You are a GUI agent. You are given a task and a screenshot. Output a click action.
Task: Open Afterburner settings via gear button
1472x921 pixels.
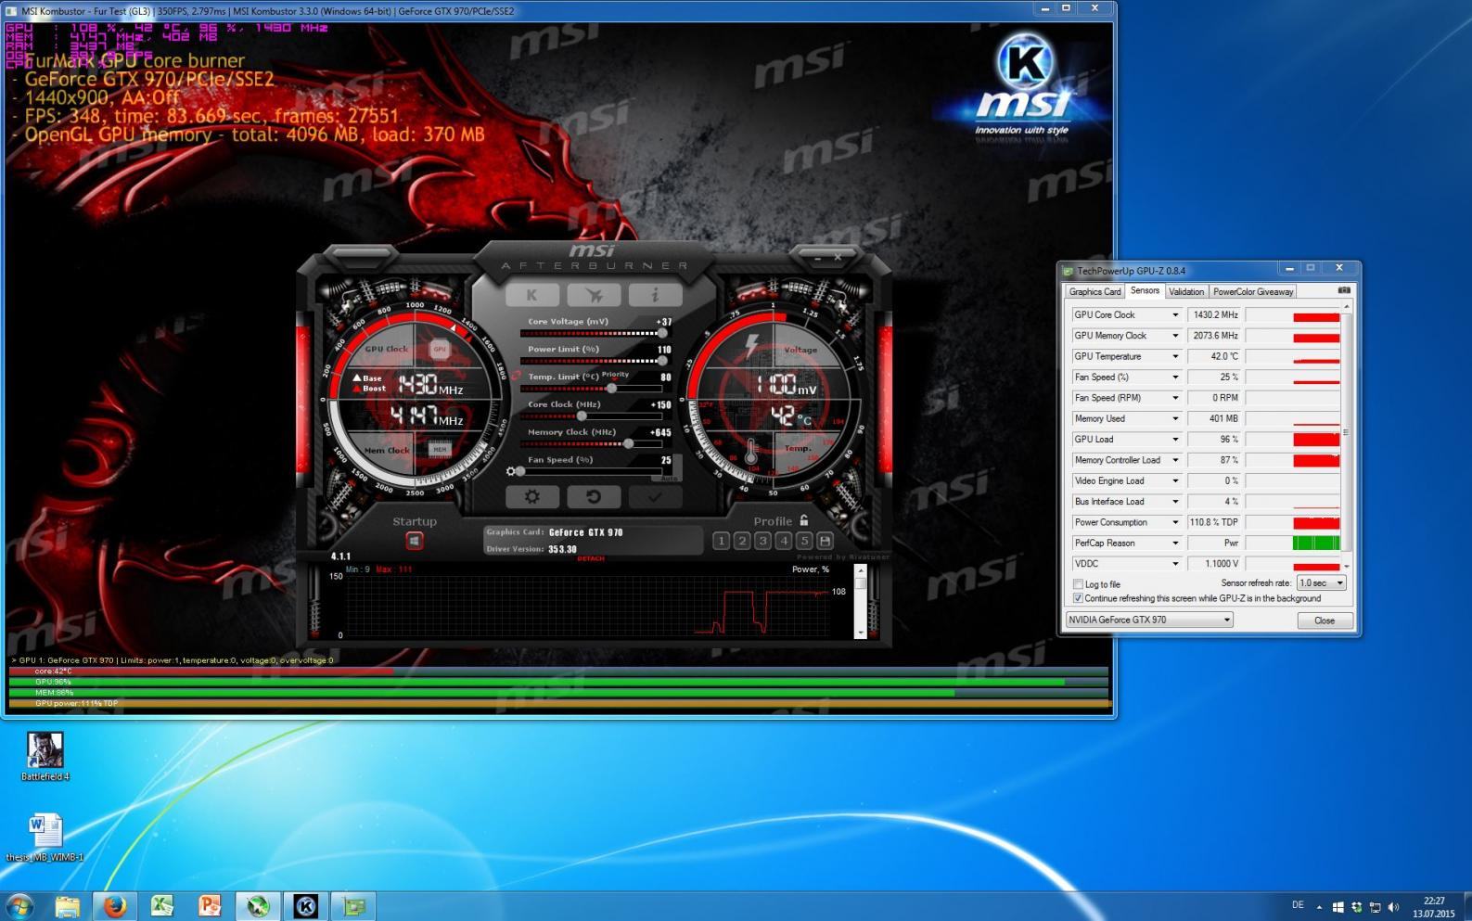531,496
